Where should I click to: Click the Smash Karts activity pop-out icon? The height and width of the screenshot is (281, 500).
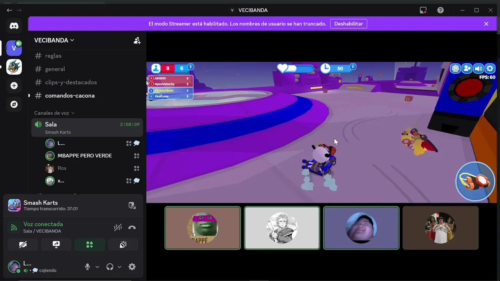[132, 206]
